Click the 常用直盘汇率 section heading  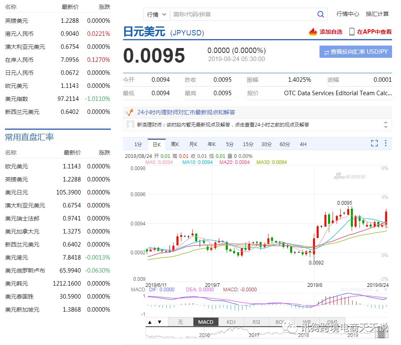pos(29,137)
